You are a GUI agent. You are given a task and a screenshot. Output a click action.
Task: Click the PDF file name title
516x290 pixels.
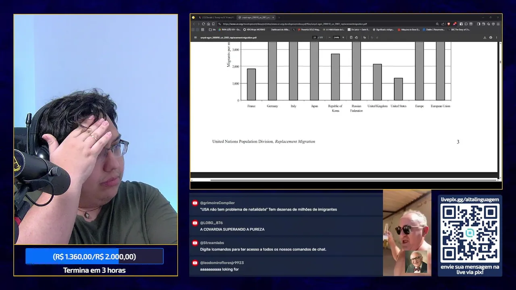pyautogui.click(x=229, y=37)
